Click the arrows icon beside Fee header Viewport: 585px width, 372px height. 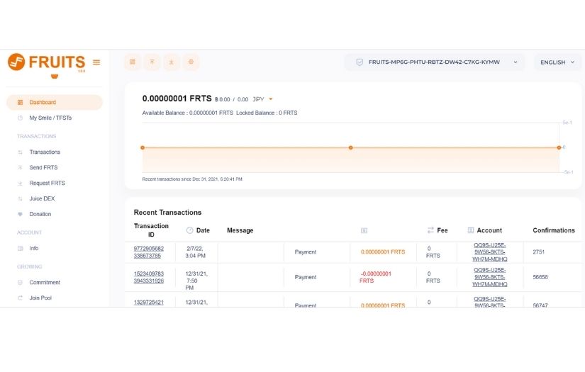[430, 230]
